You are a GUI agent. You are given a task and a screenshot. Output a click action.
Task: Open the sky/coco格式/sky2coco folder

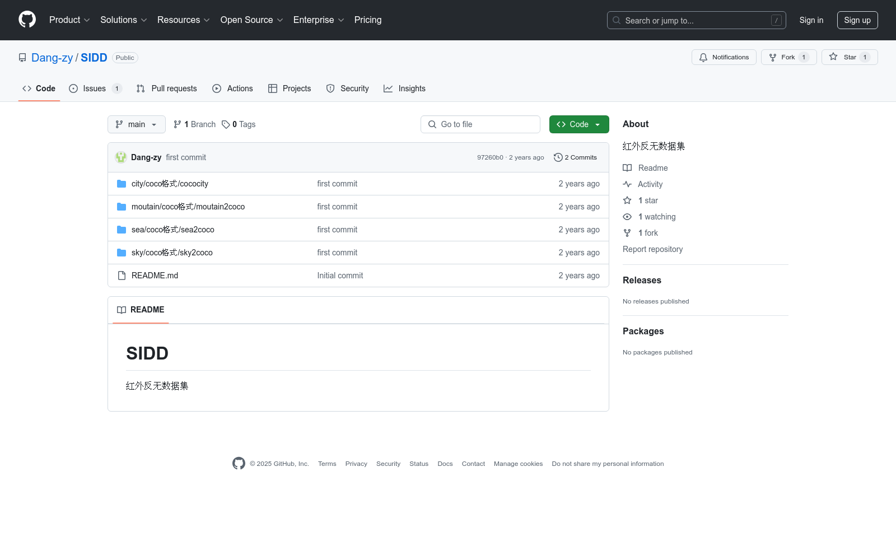coord(172,253)
